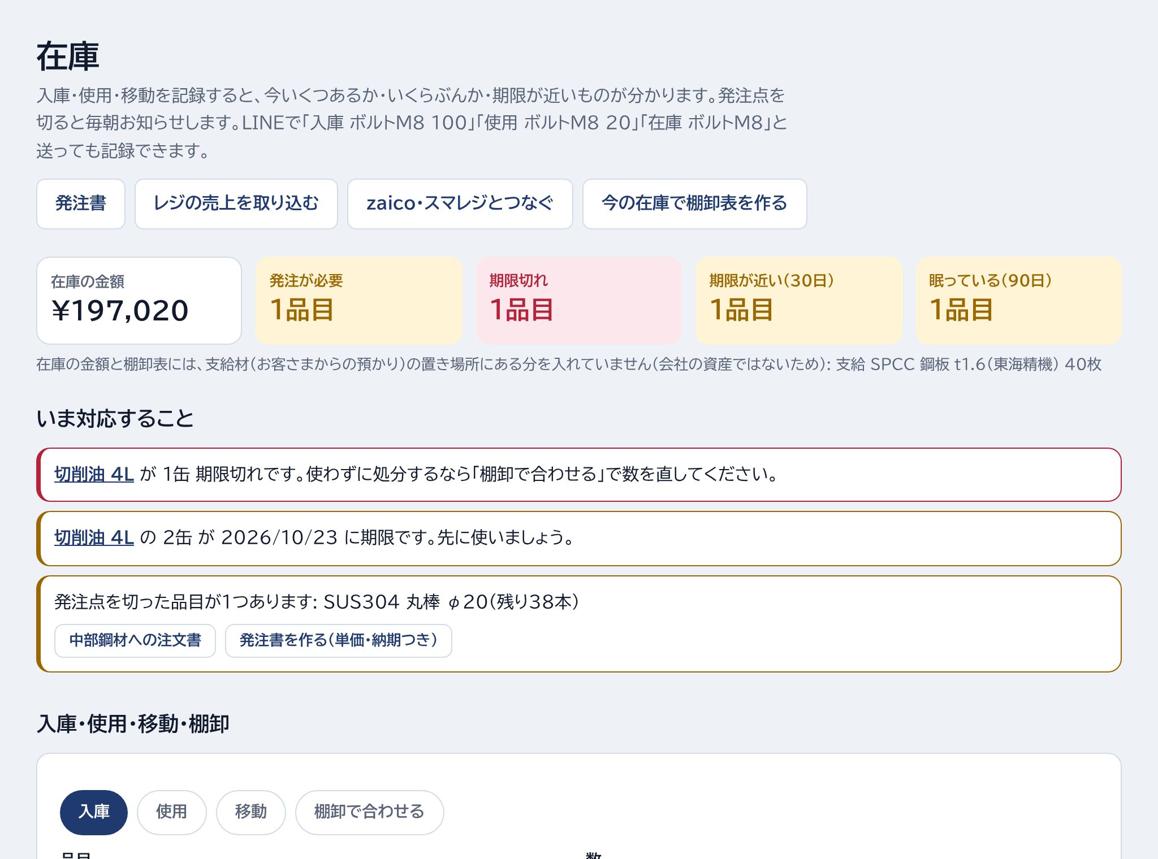The width and height of the screenshot is (1158, 859).
Task: Open the 期限が近い(30日) card
Action: click(x=799, y=301)
